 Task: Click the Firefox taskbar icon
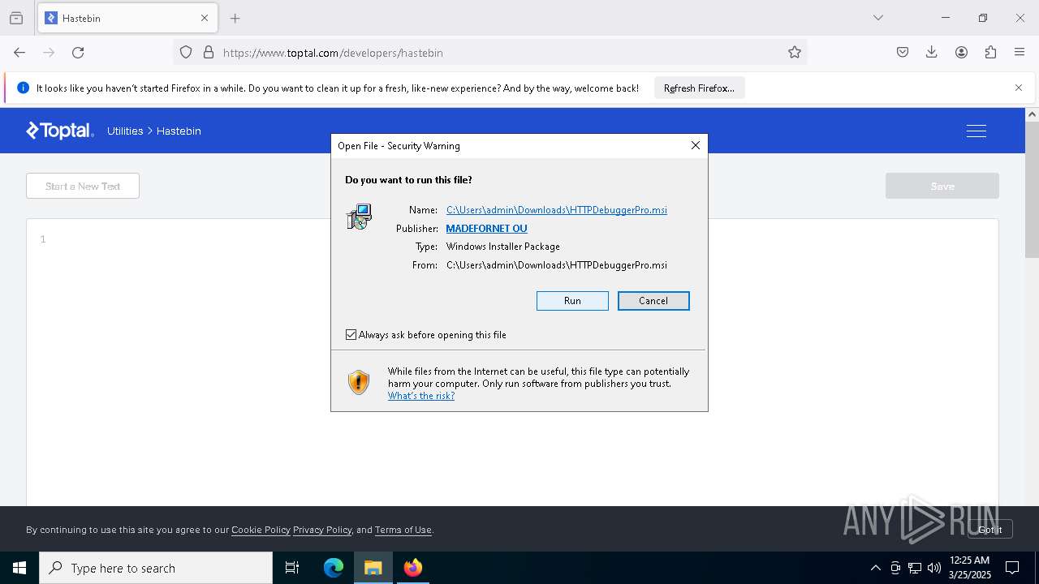click(413, 568)
